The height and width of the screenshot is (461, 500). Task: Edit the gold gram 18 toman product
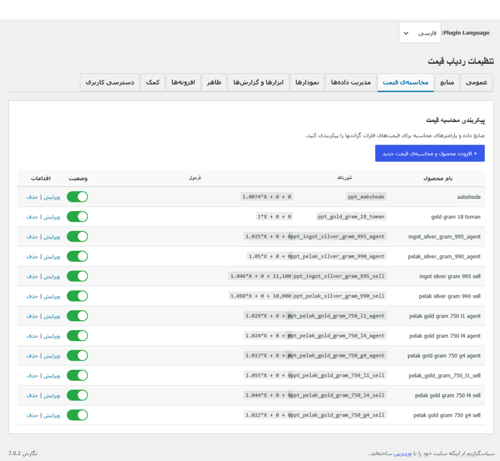[52, 217]
